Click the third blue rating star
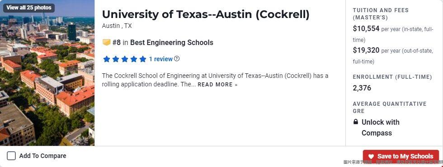The image size is (443, 167). pyautogui.click(x=125, y=59)
